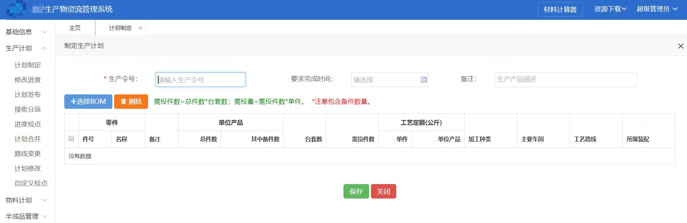The image size is (687, 223).
Task: Toggle the select-all checkbox in table header
Action: [x=71, y=139]
